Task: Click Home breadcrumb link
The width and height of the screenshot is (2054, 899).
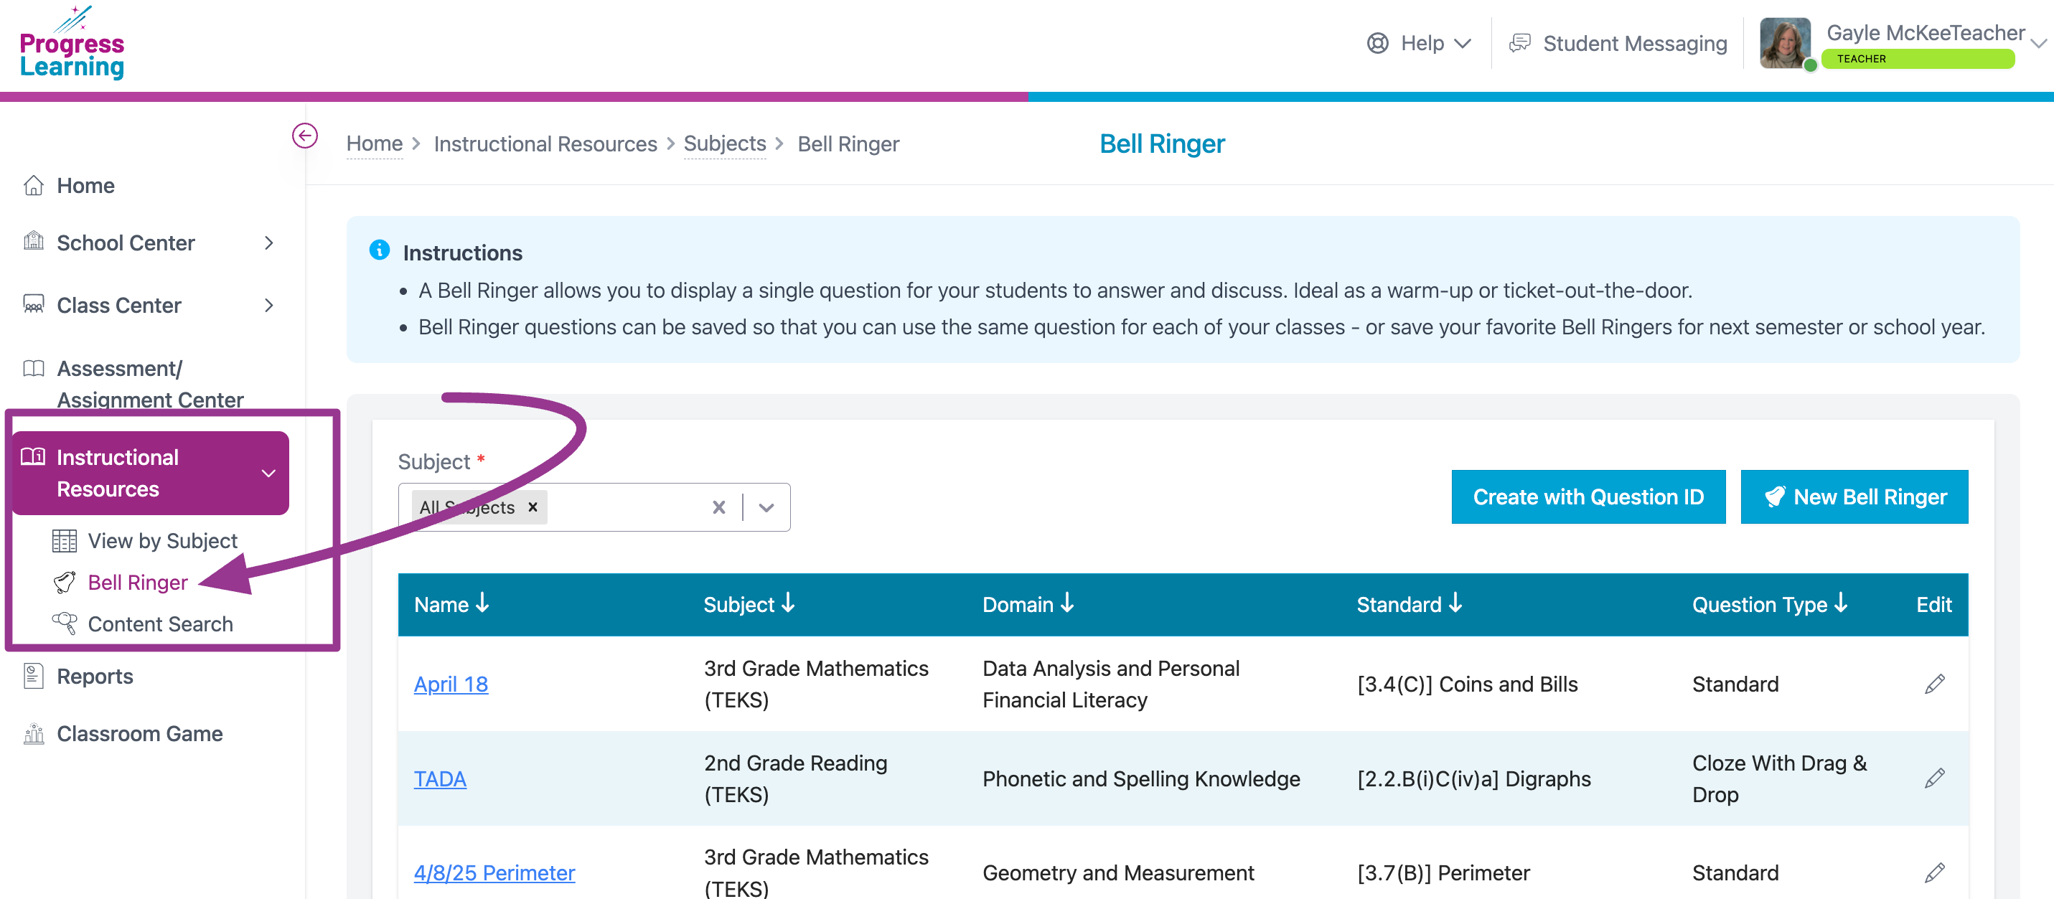Action: (375, 143)
